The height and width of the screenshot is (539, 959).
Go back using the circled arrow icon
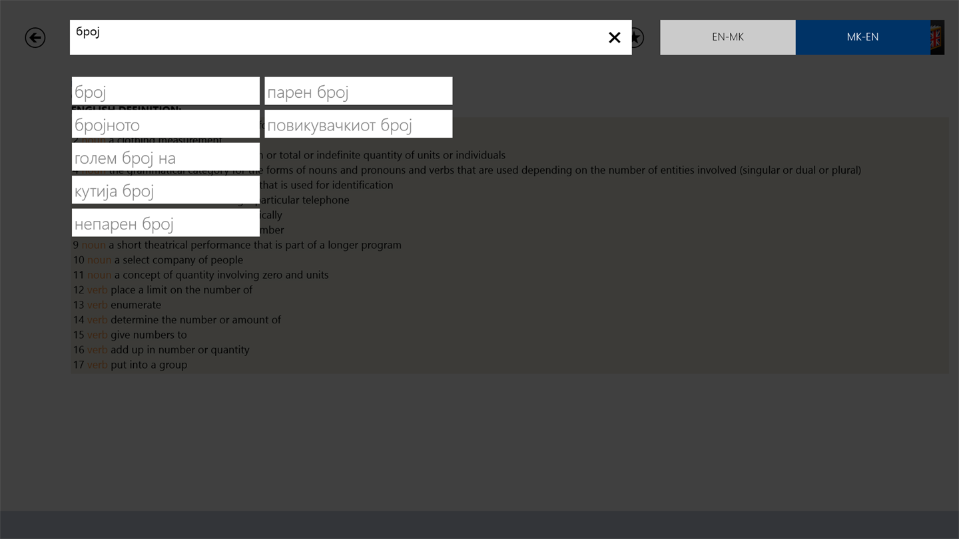[x=35, y=38]
